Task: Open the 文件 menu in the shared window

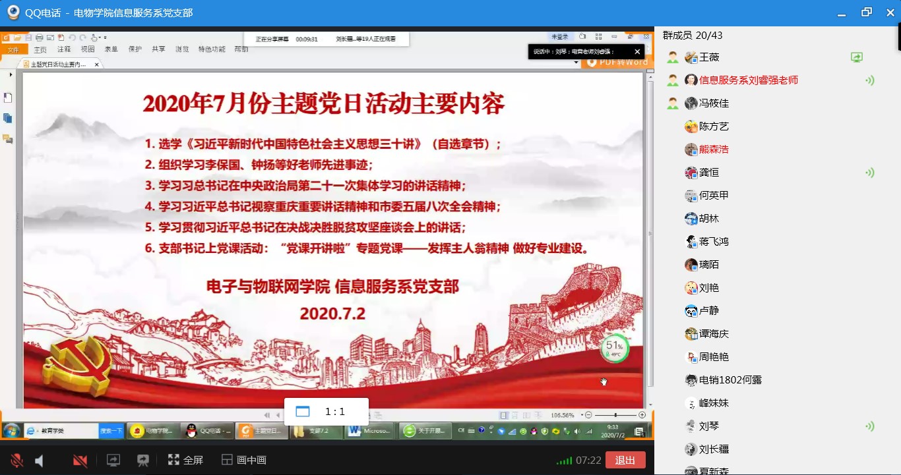Action: (13, 49)
